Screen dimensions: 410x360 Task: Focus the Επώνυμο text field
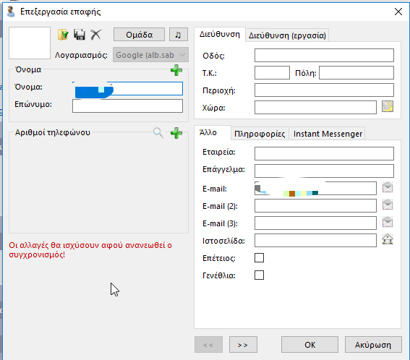pos(127,106)
